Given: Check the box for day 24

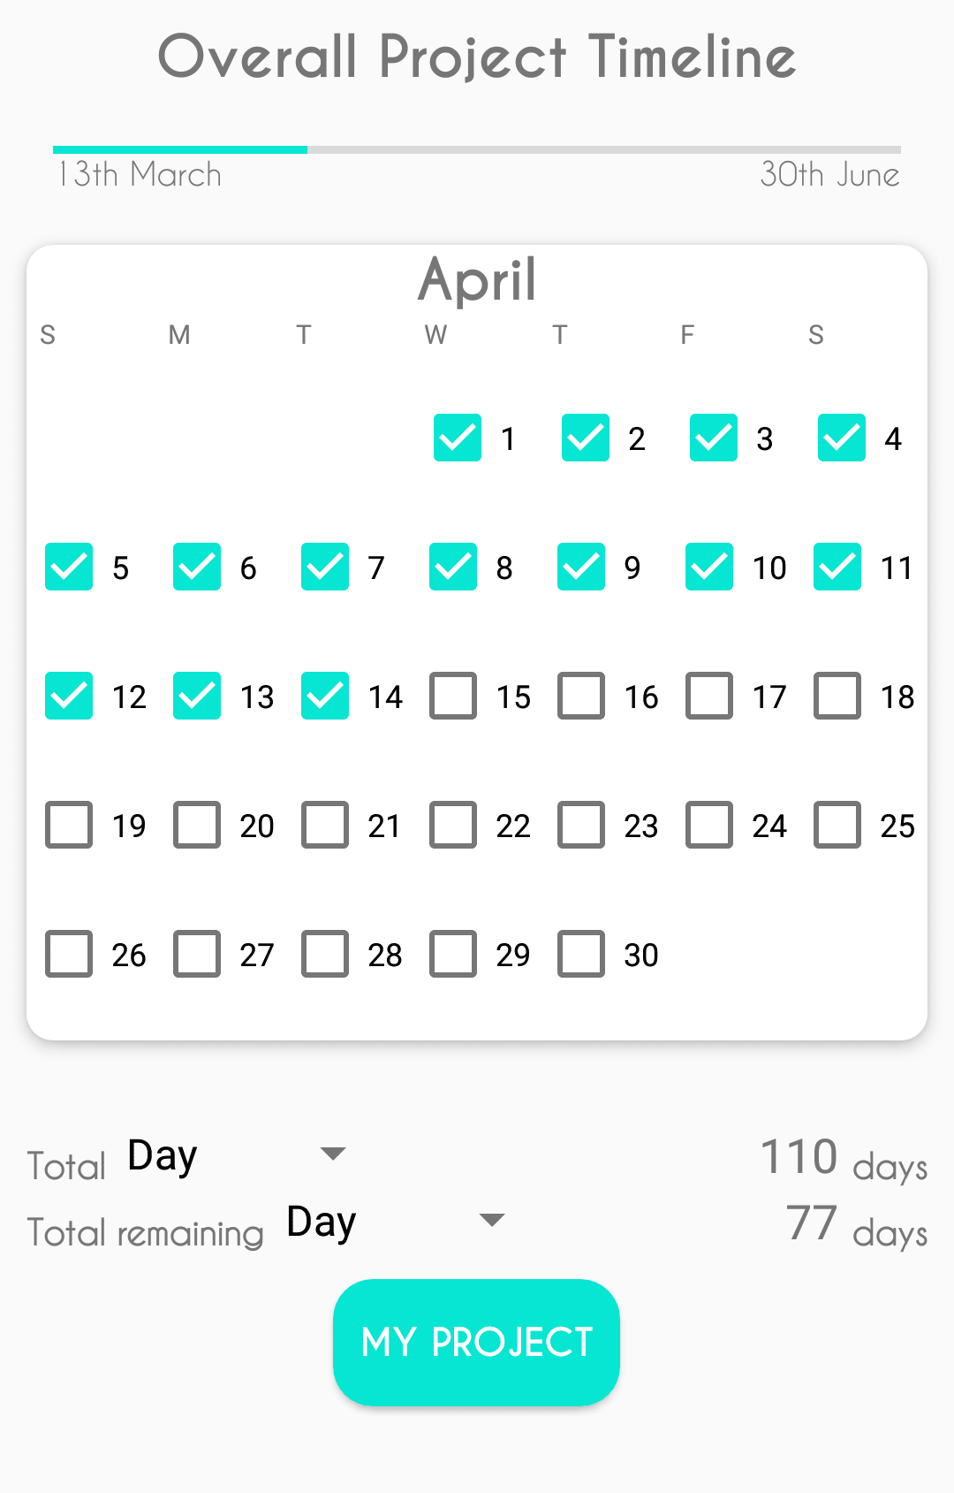Looking at the screenshot, I should click(709, 825).
